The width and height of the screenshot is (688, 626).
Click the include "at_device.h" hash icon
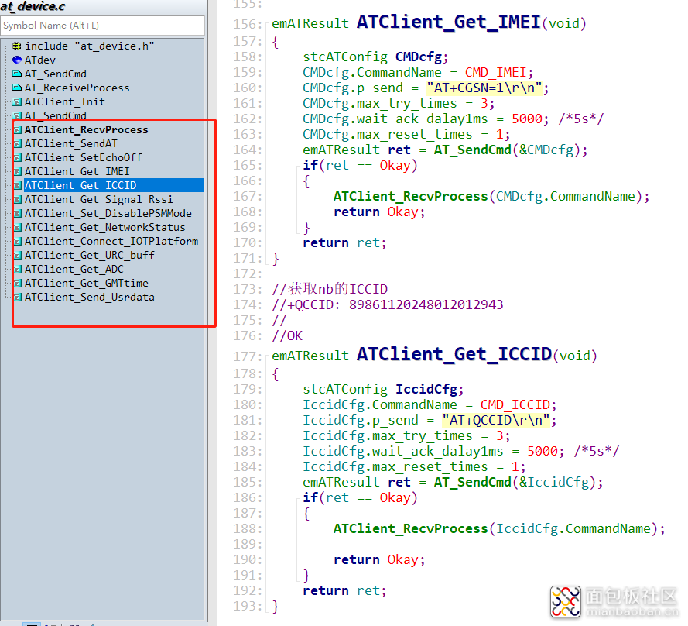[x=17, y=46]
